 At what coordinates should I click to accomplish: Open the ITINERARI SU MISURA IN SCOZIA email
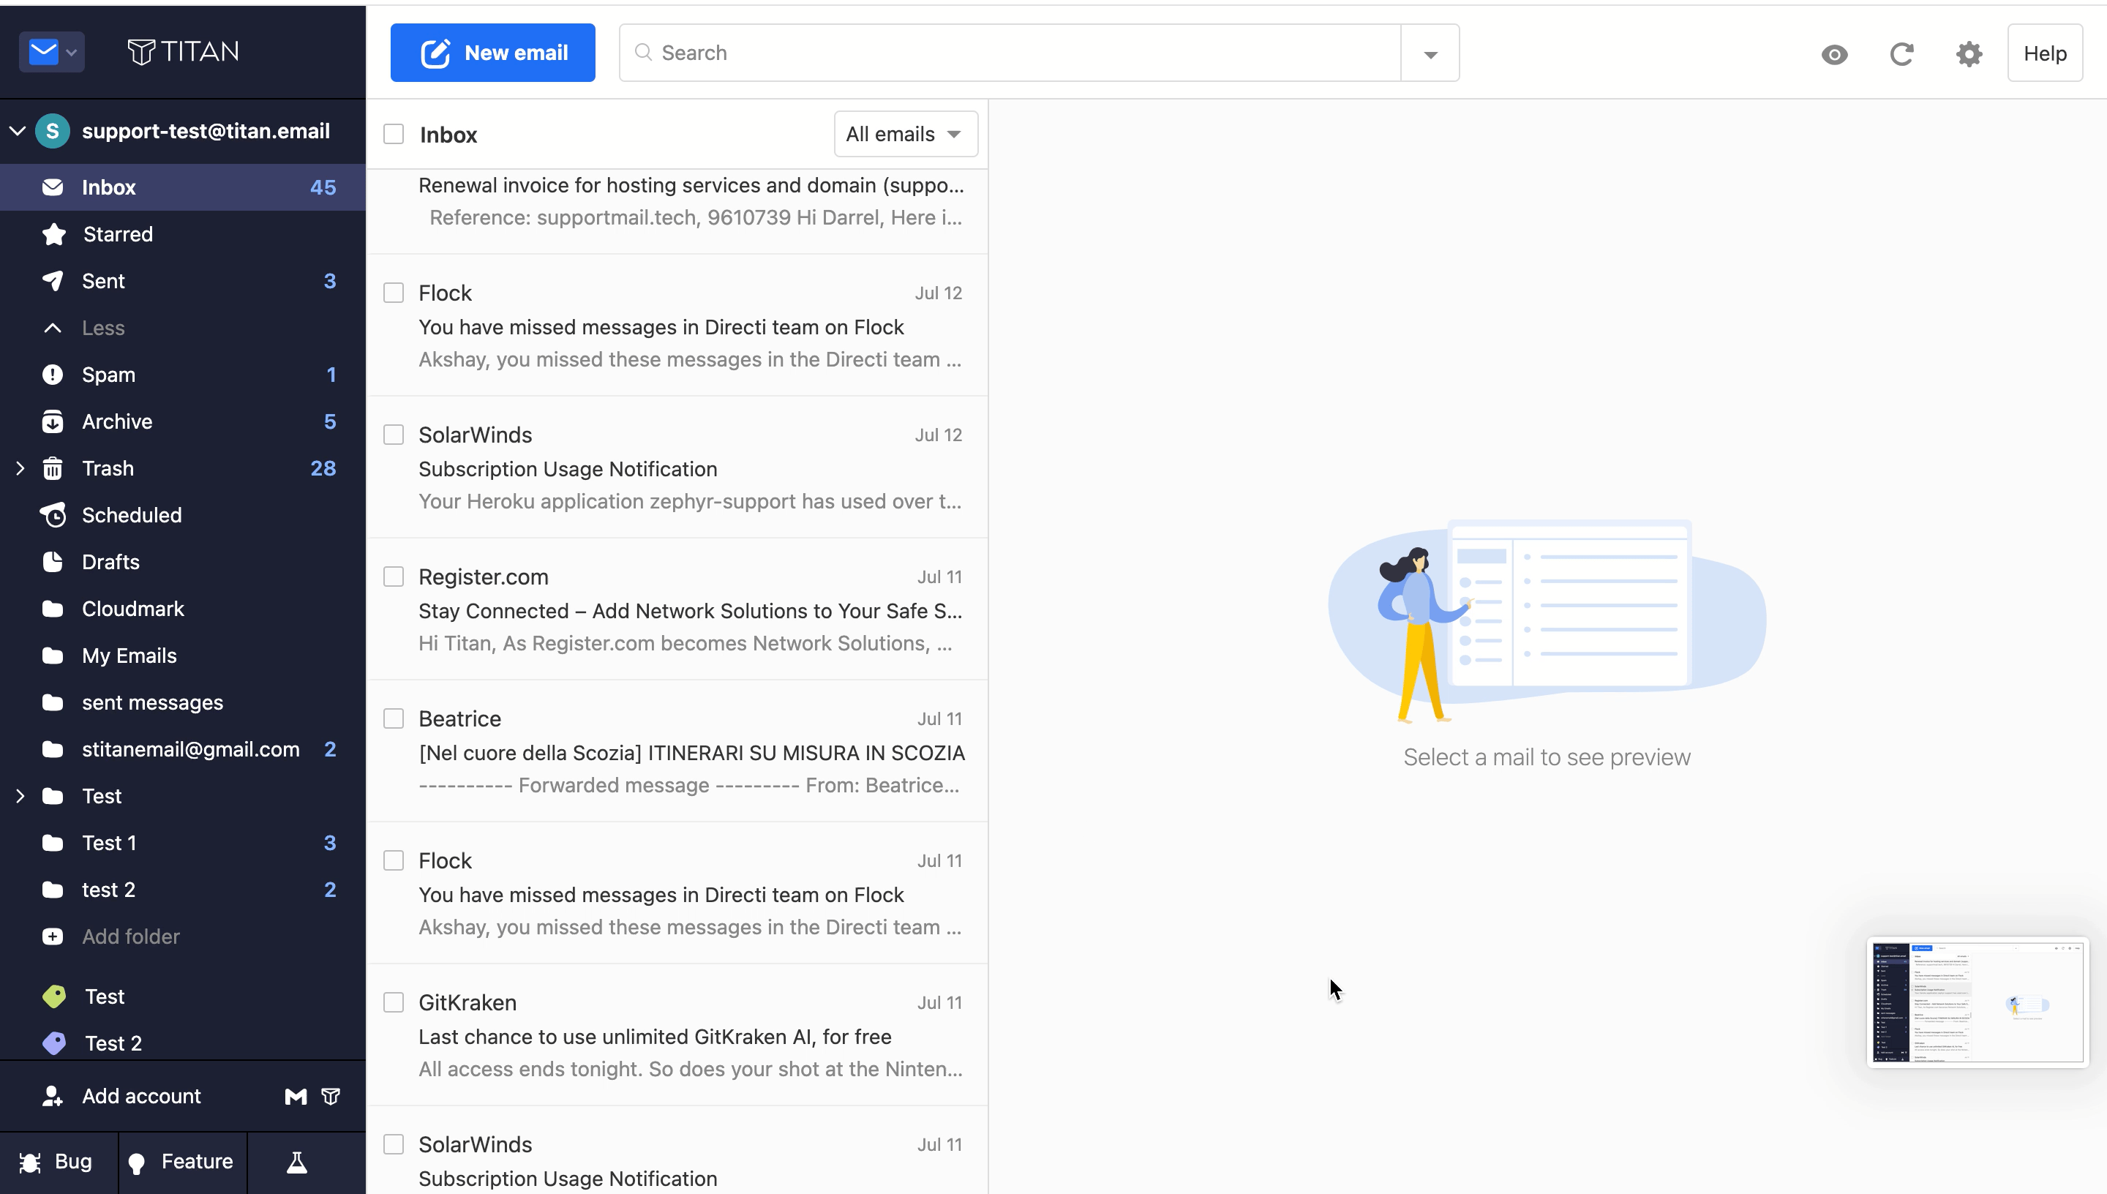677,751
